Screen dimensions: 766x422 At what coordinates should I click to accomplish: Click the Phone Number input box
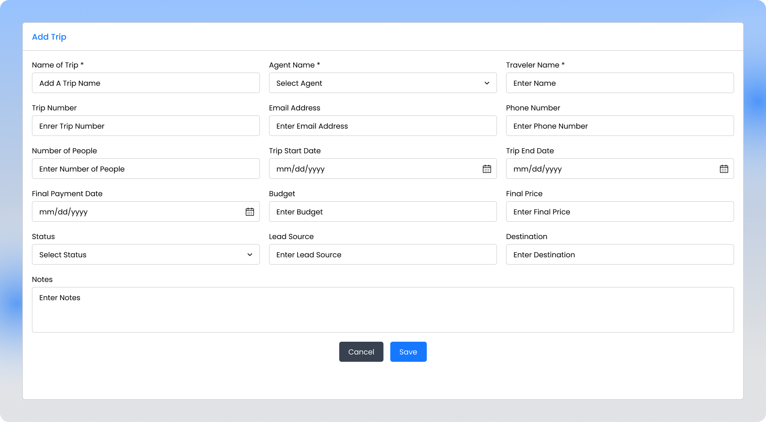(620, 126)
